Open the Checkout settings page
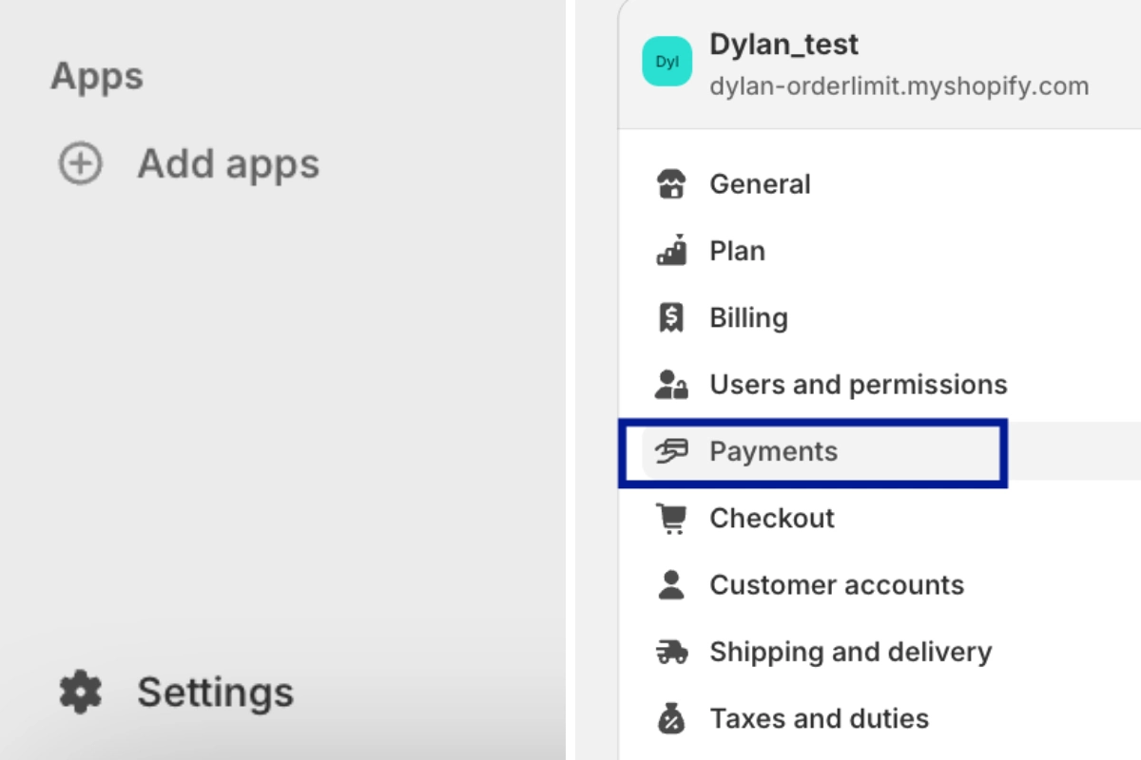 coord(771,518)
